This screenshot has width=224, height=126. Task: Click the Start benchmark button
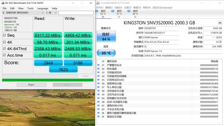click(31, 85)
